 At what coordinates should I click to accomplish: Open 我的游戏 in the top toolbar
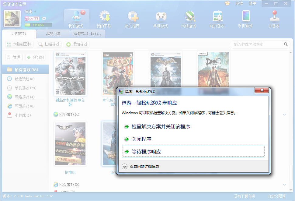click(76, 19)
